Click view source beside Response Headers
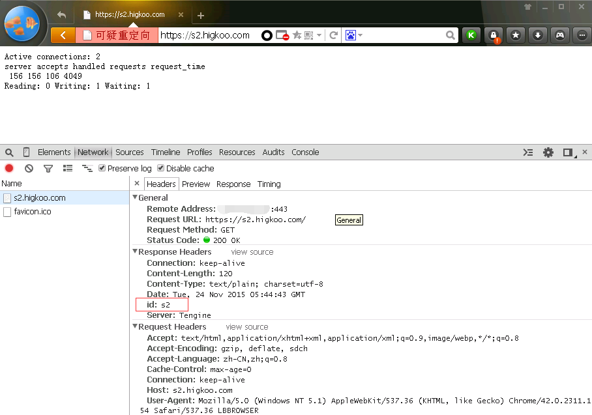 [x=252, y=252]
